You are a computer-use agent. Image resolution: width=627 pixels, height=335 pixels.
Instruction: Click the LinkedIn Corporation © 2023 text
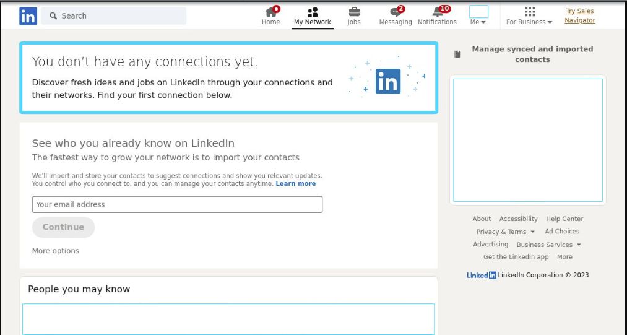pos(543,275)
